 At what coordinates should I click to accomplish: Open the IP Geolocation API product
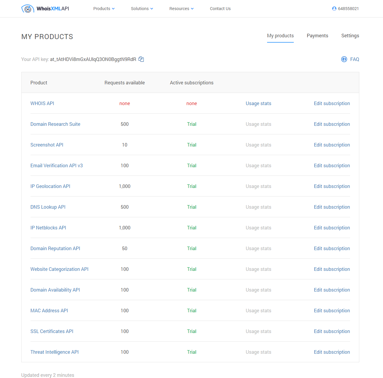(50, 186)
